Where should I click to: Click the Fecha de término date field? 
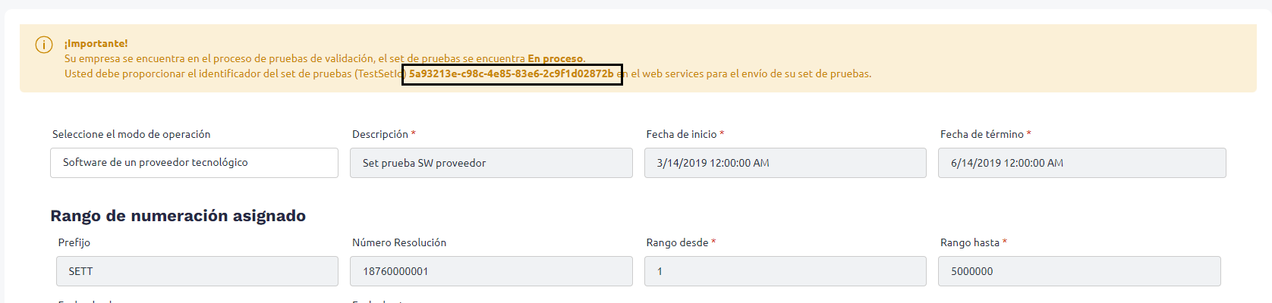click(1082, 163)
